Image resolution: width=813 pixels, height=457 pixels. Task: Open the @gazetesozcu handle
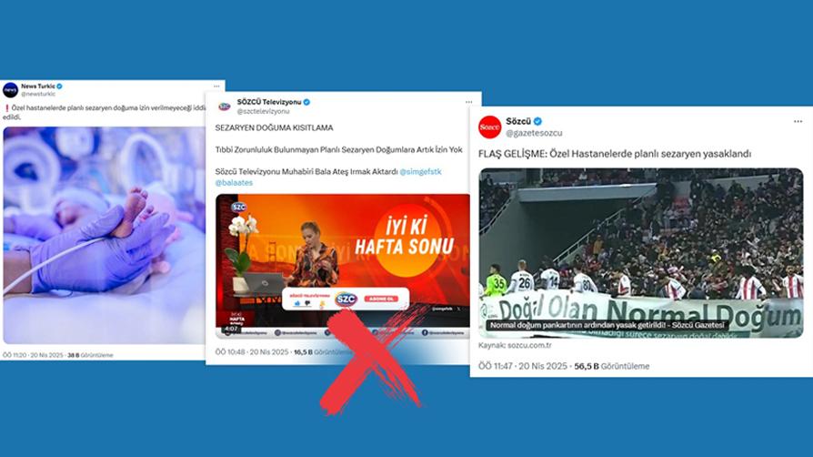pyautogui.click(x=534, y=133)
